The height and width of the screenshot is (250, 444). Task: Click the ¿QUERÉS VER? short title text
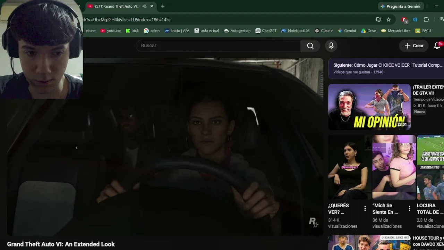(x=339, y=209)
